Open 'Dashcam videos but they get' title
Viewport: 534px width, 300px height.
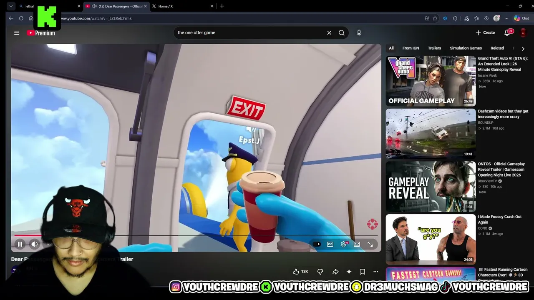point(503,114)
